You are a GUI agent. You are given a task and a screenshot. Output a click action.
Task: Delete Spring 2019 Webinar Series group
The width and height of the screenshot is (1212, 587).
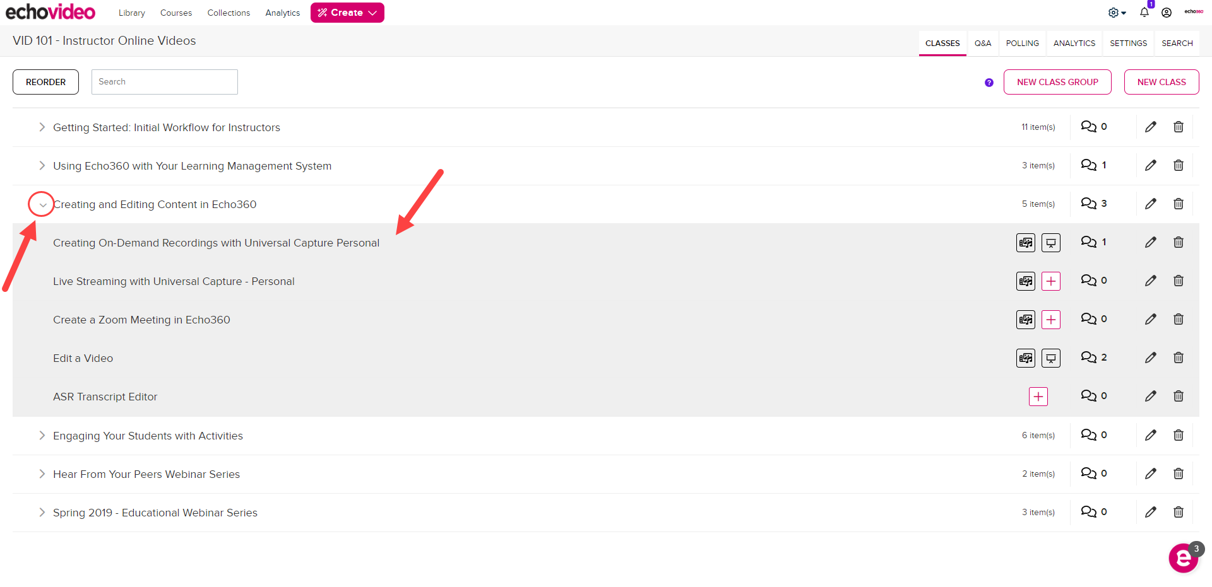point(1179,512)
